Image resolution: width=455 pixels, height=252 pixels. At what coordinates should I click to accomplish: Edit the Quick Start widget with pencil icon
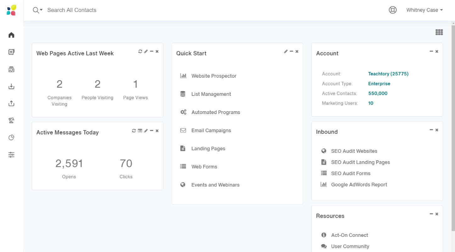286,51
